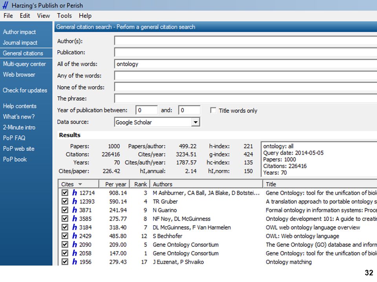Click h-index icon for 12714 cites row
Screen dimensions: 377x282
[75, 193]
